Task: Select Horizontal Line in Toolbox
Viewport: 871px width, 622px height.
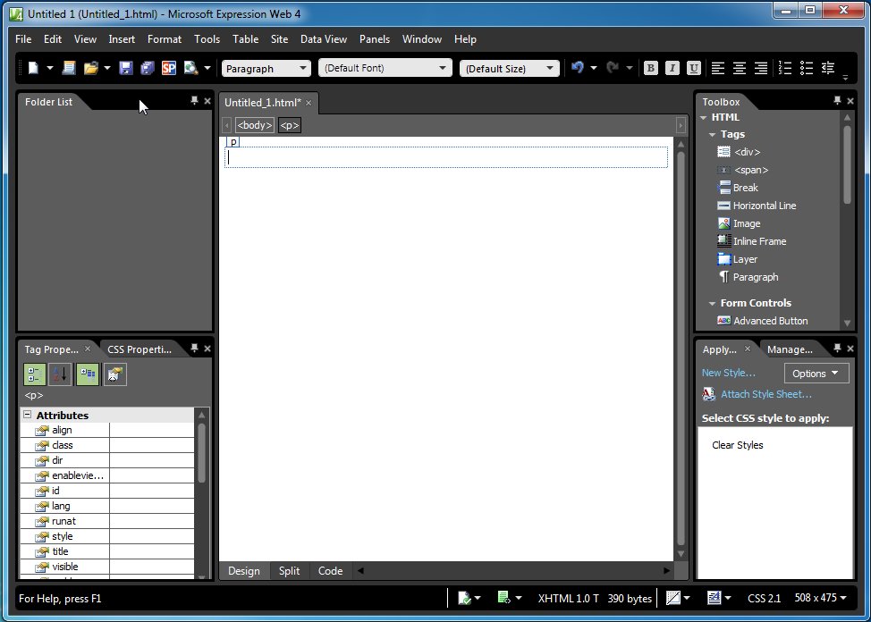Action: click(757, 206)
